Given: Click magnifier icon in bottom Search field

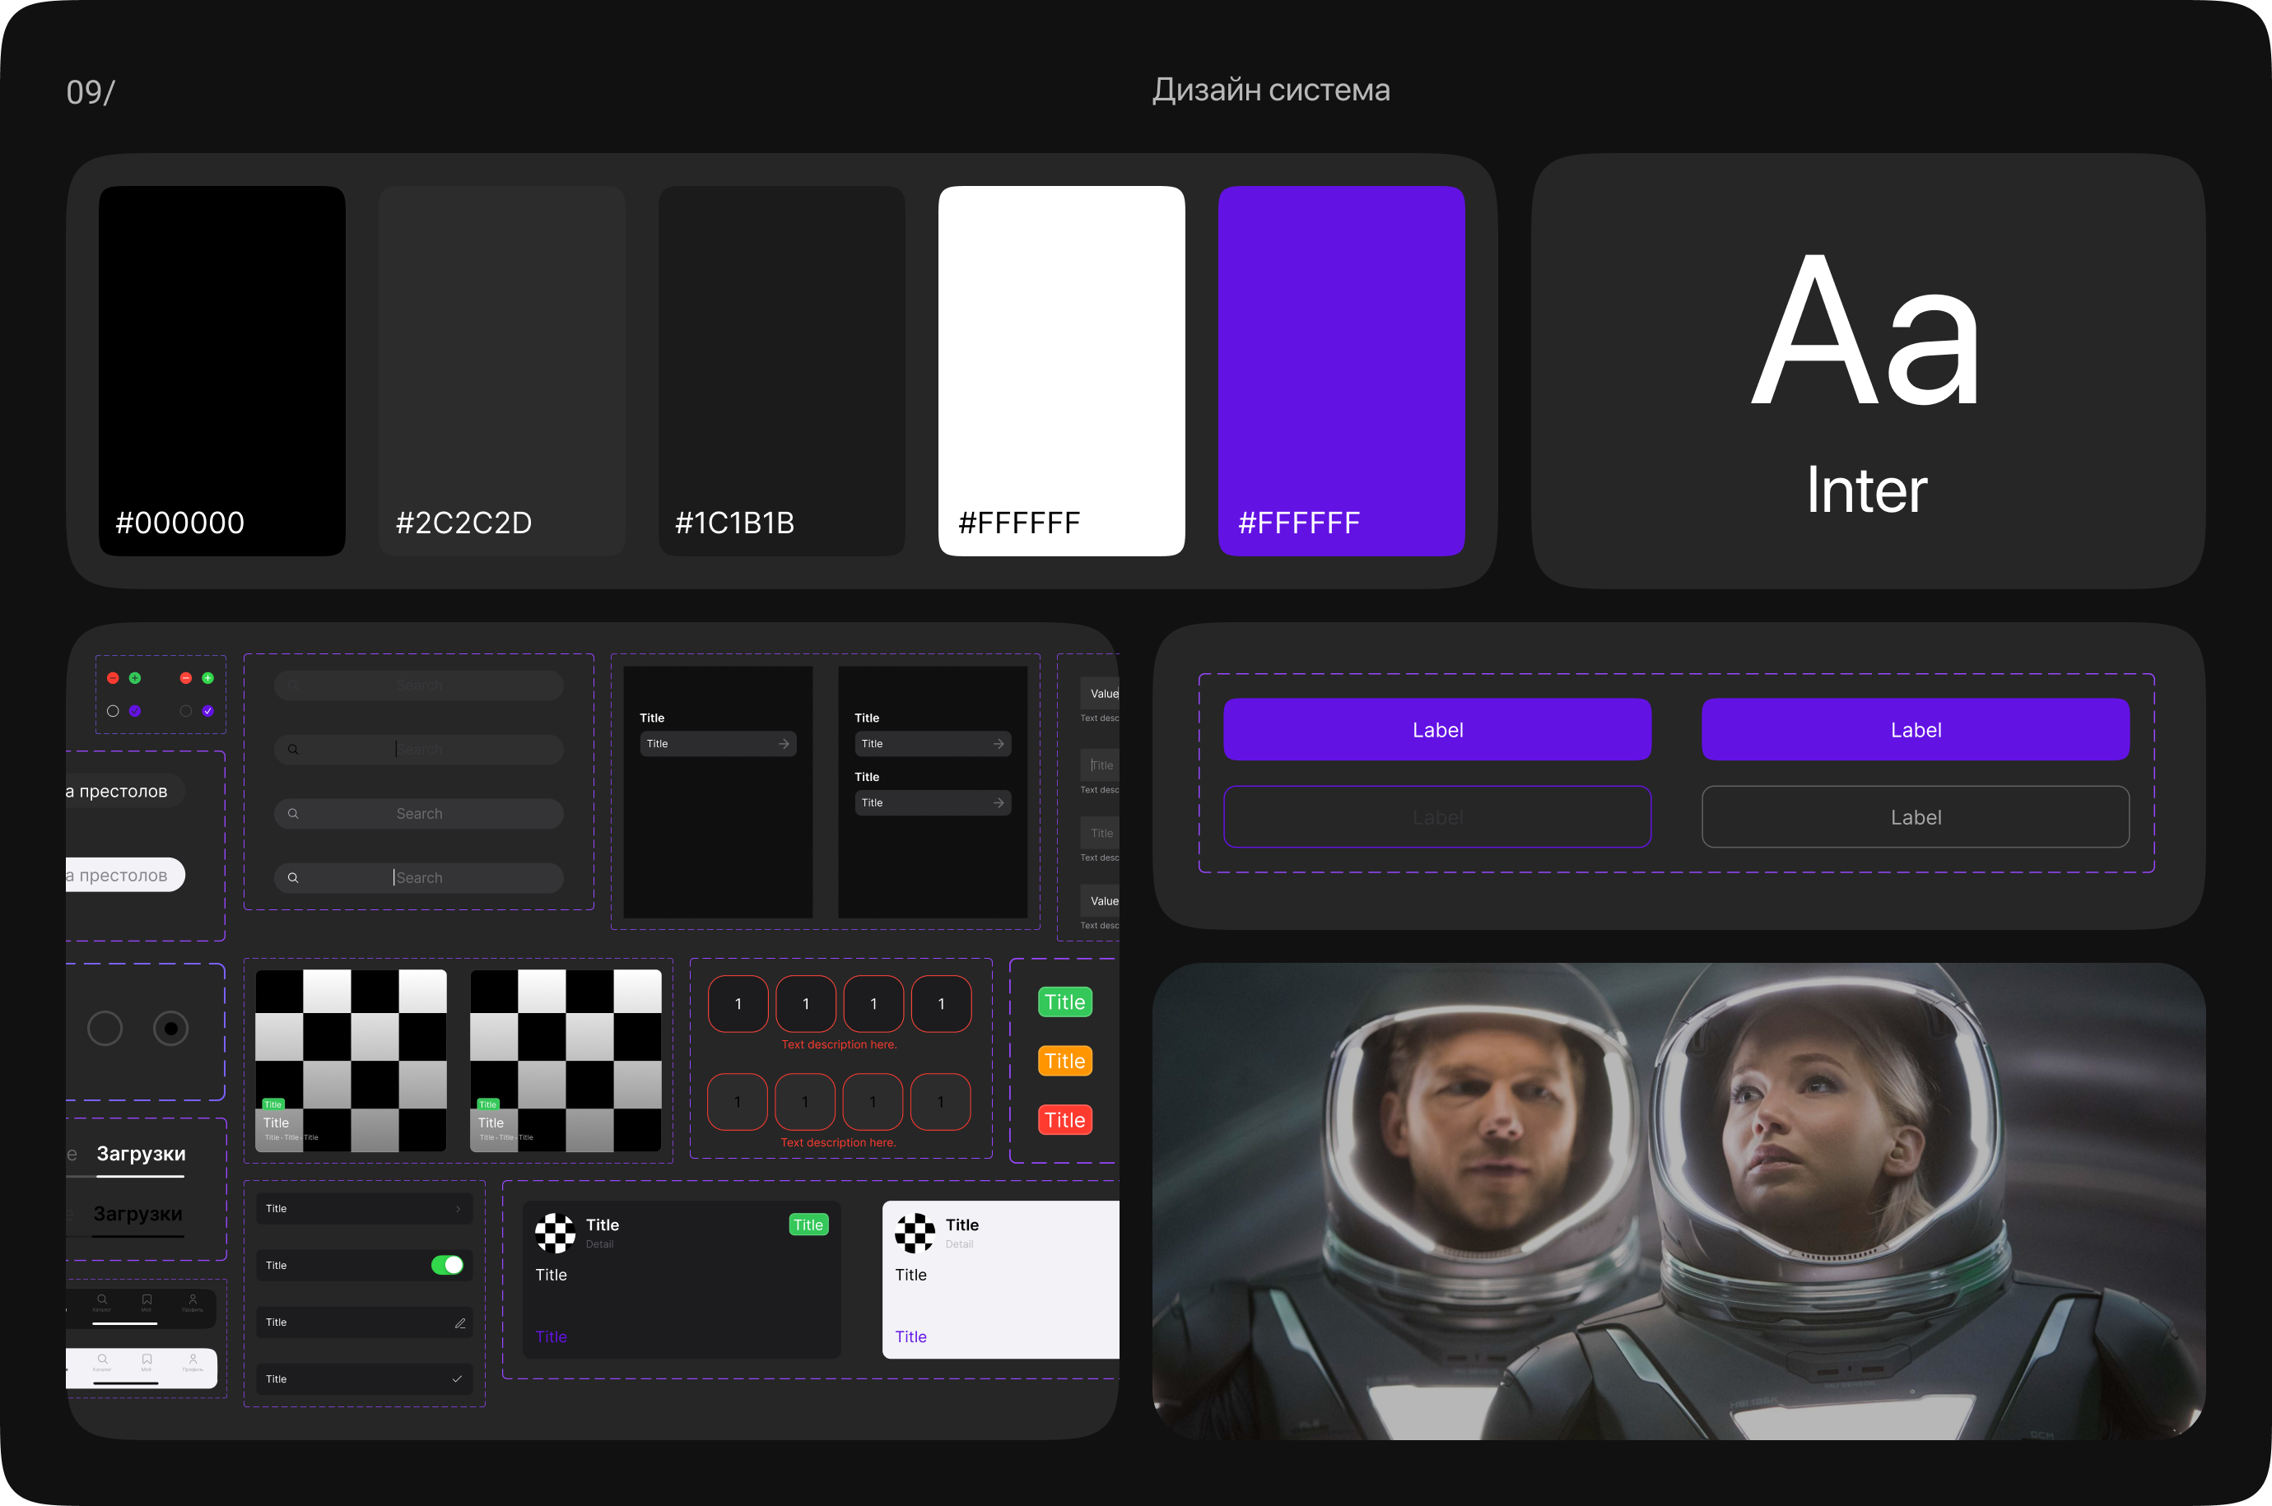Looking at the screenshot, I should pos(293,878).
